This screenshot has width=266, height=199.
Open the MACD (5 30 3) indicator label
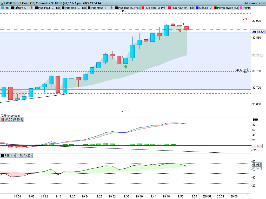click(12, 119)
